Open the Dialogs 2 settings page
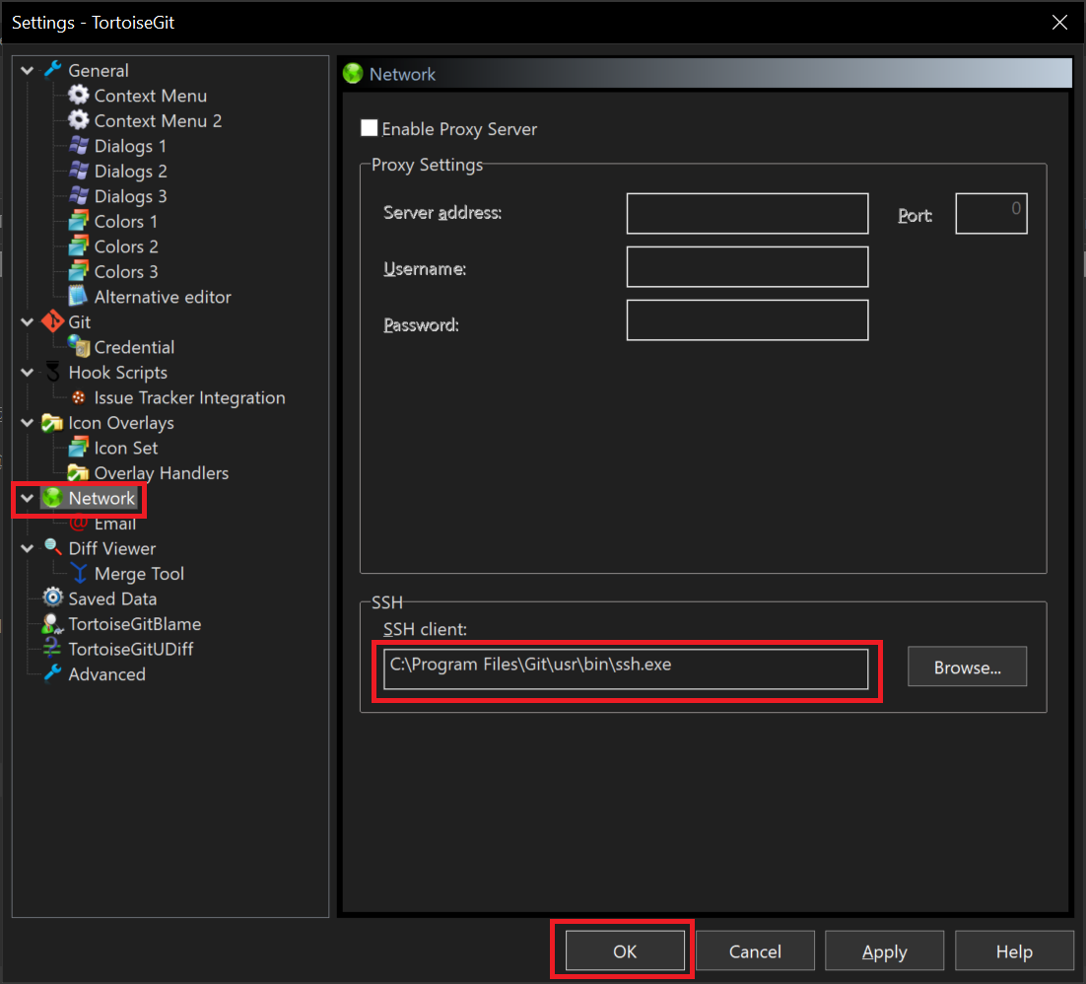This screenshot has width=1086, height=984. (x=130, y=172)
